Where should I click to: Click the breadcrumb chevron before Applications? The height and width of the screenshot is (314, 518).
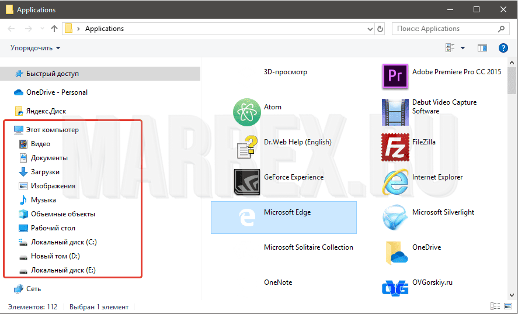78,29
